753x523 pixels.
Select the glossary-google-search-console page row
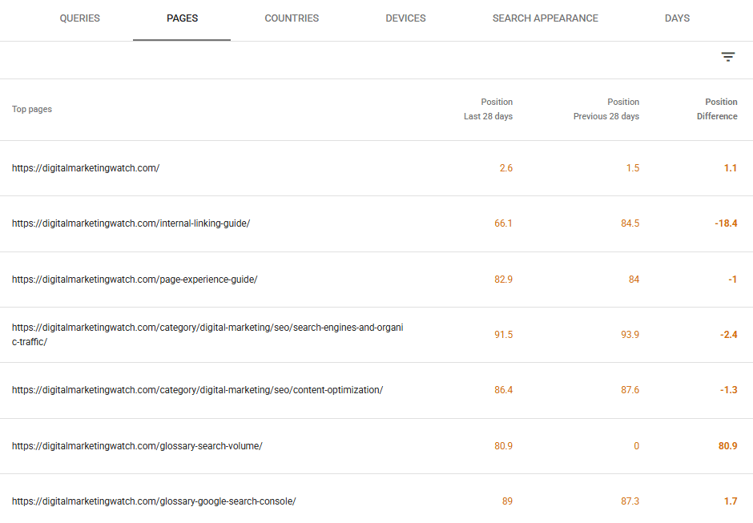click(376, 500)
